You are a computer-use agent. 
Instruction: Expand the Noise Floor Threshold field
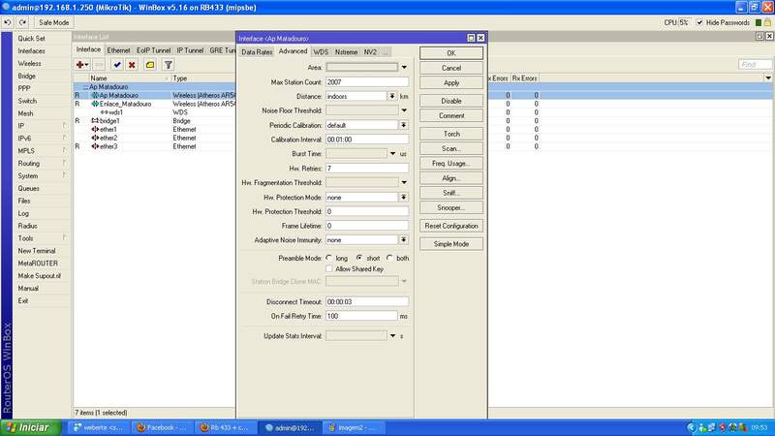tap(404, 110)
